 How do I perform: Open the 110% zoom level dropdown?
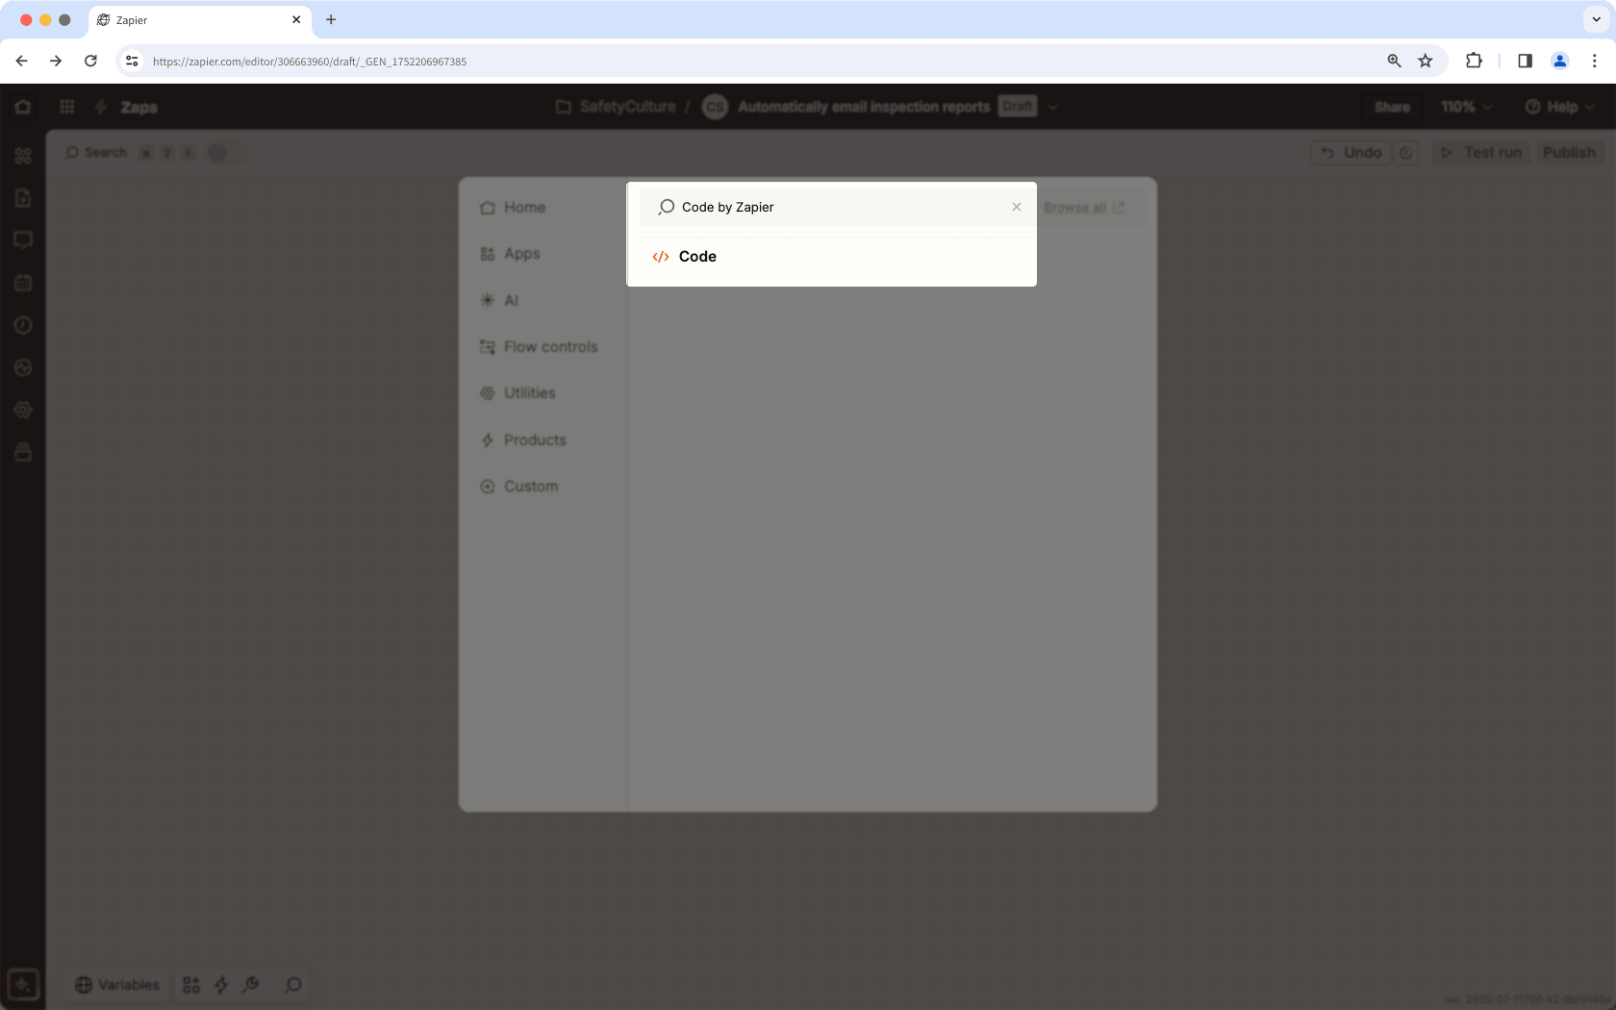1466,107
